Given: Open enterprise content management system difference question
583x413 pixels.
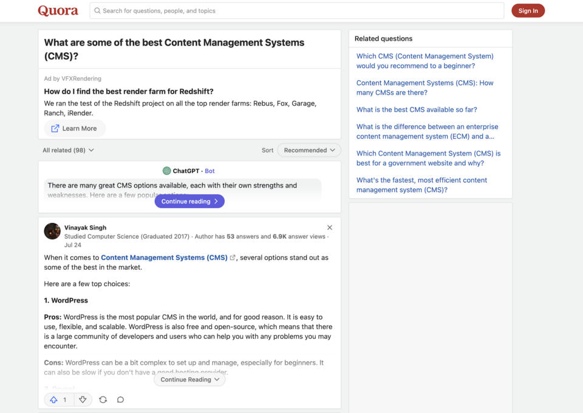Looking at the screenshot, I should [427, 132].
